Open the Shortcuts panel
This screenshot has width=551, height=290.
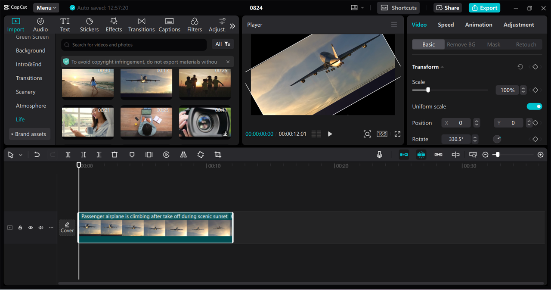click(x=398, y=8)
